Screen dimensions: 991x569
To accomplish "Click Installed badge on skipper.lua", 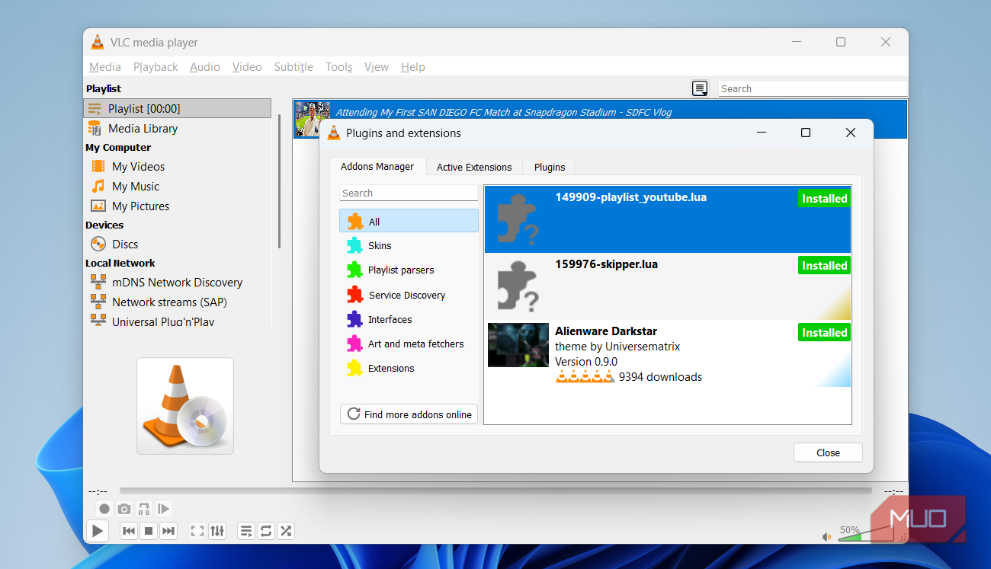I will (x=824, y=265).
